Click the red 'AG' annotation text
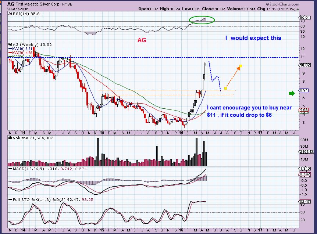The image size is (317, 234). [142, 40]
